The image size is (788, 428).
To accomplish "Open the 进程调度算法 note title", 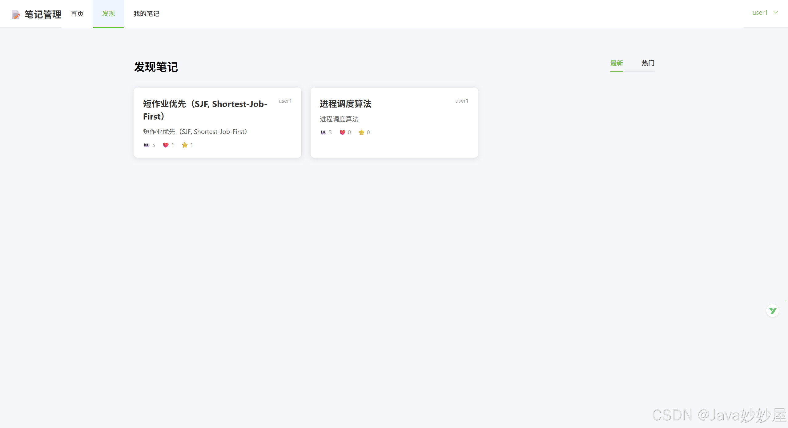I will click(345, 104).
